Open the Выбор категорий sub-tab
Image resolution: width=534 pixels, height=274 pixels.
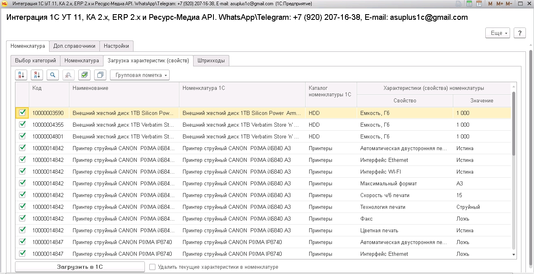[35, 61]
